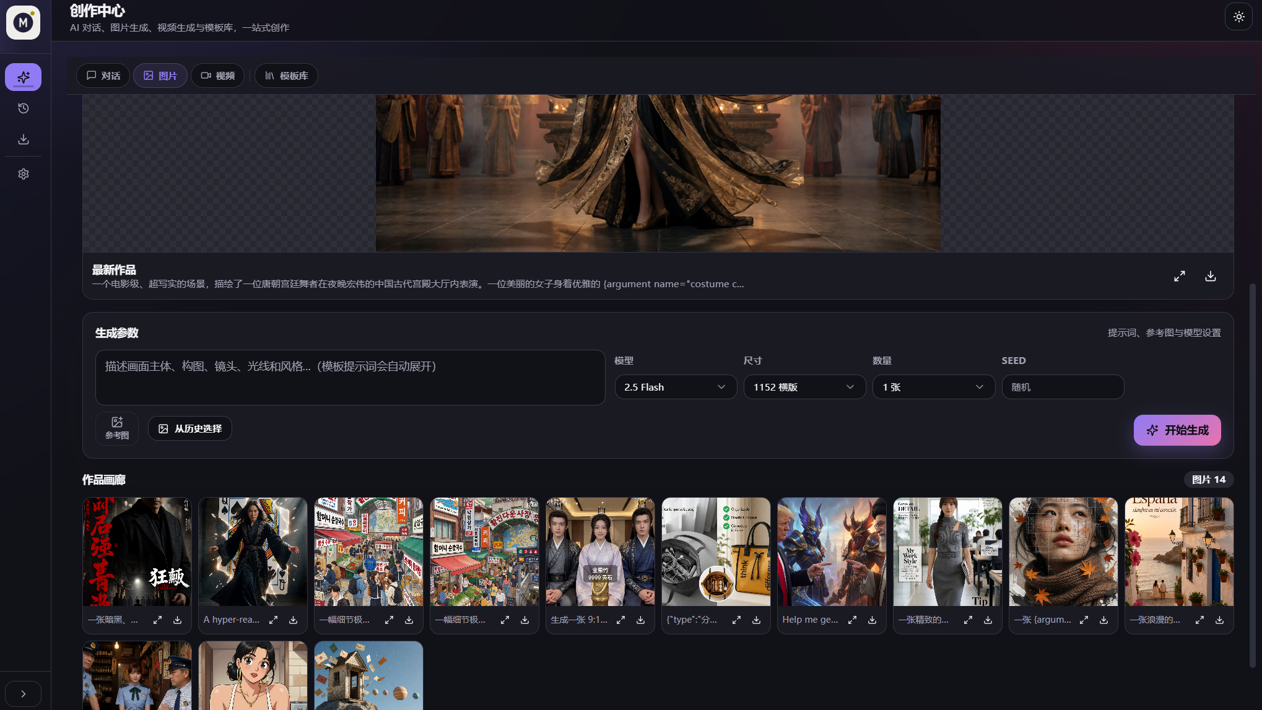The image size is (1262, 710).
Task: Open the three costume figures thumbnail
Action: (600, 552)
